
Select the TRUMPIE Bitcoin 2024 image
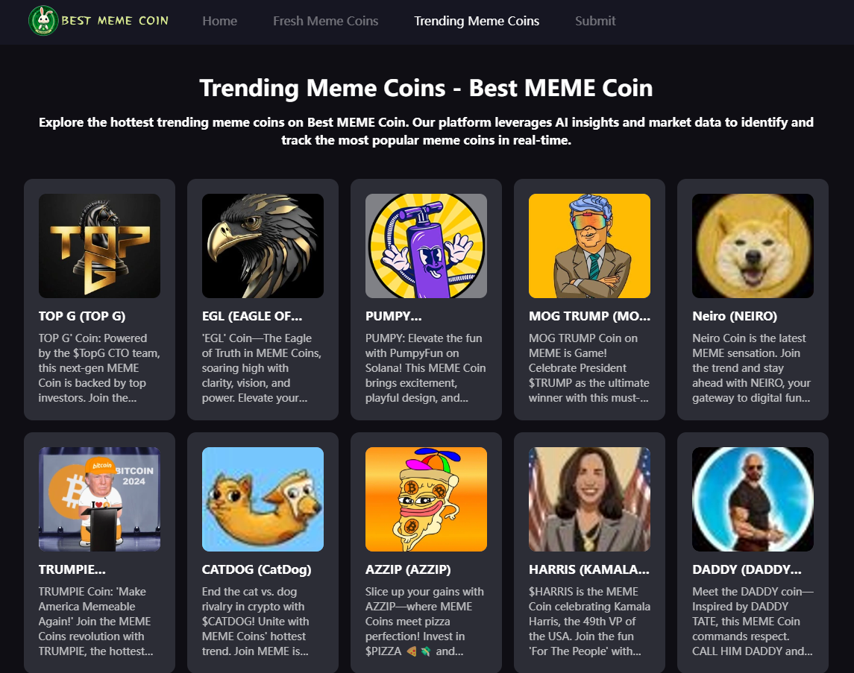coord(99,499)
